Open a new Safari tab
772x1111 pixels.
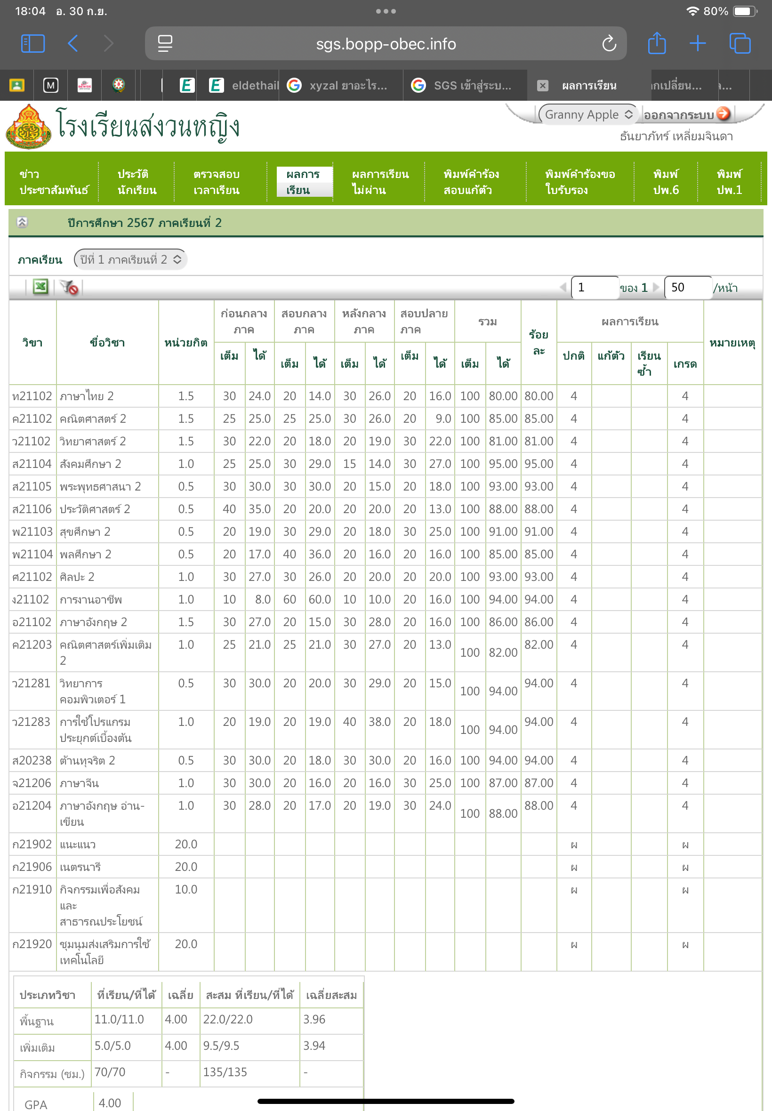click(x=697, y=43)
